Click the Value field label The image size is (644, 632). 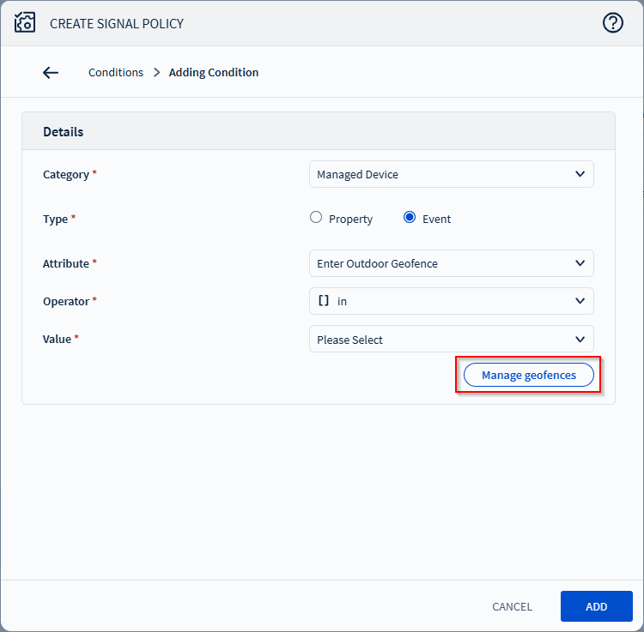[57, 339]
